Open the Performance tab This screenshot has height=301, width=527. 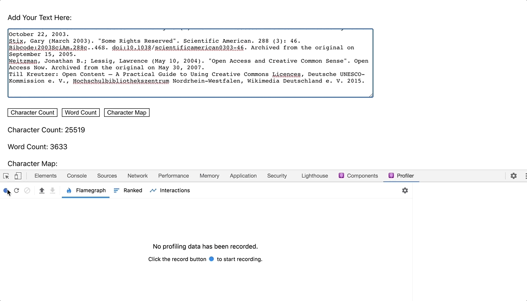click(174, 176)
